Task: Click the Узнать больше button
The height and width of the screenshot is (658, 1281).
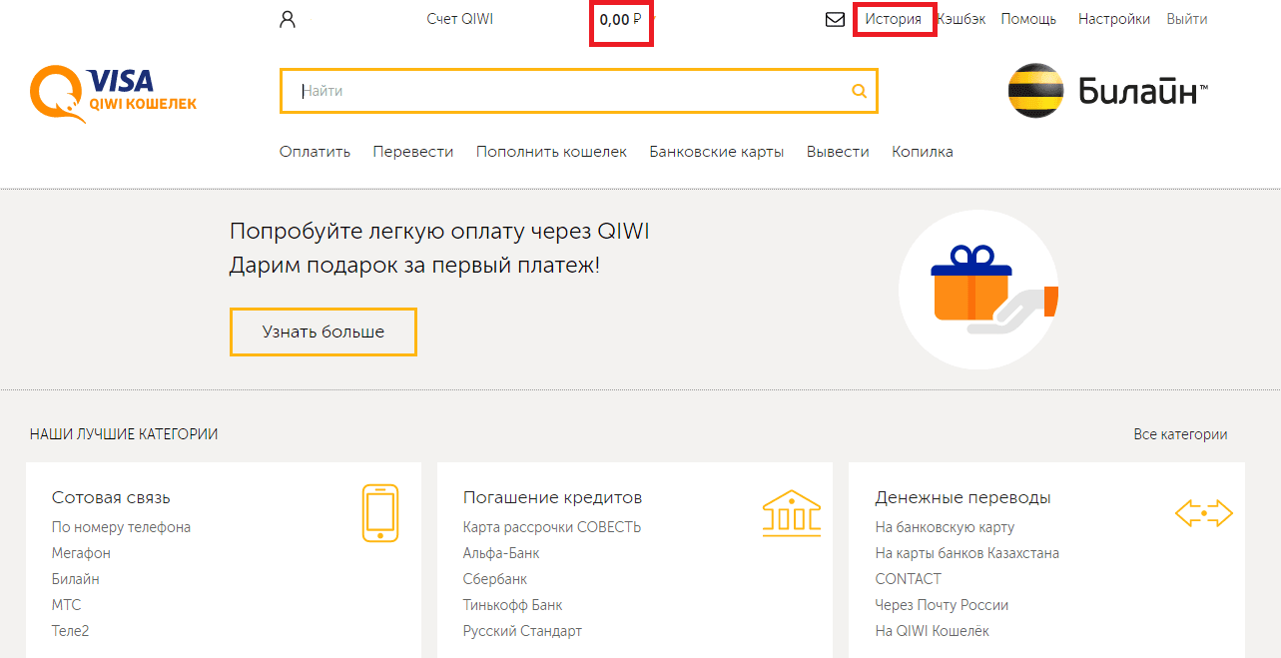Action: [323, 331]
